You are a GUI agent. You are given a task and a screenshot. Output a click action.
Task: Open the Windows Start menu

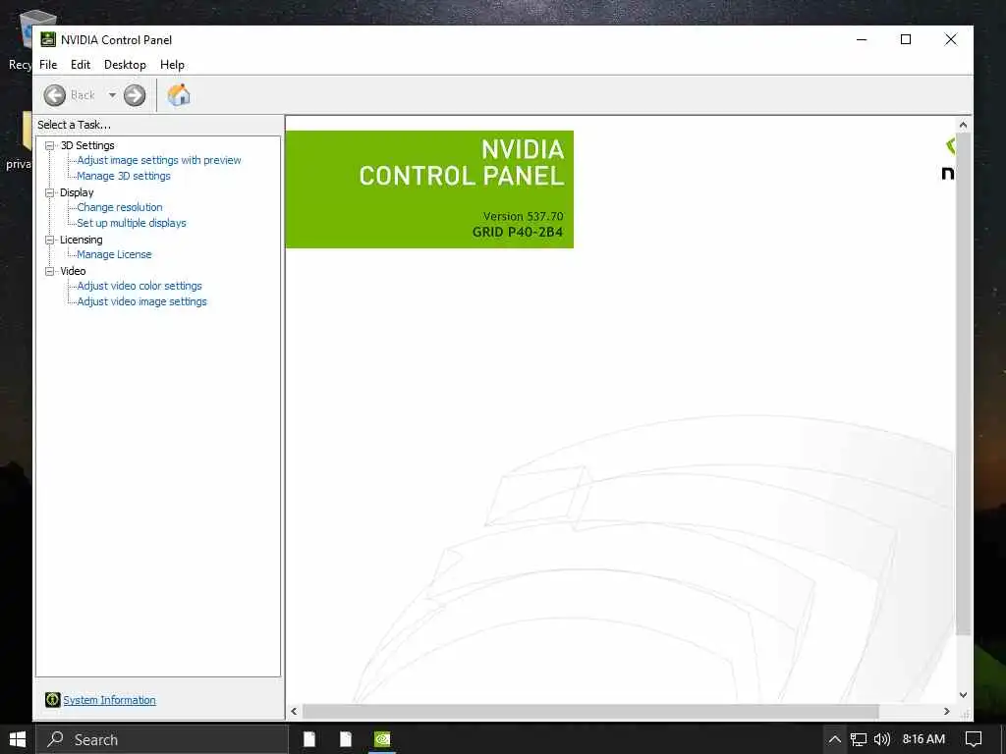tap(18, 739)
